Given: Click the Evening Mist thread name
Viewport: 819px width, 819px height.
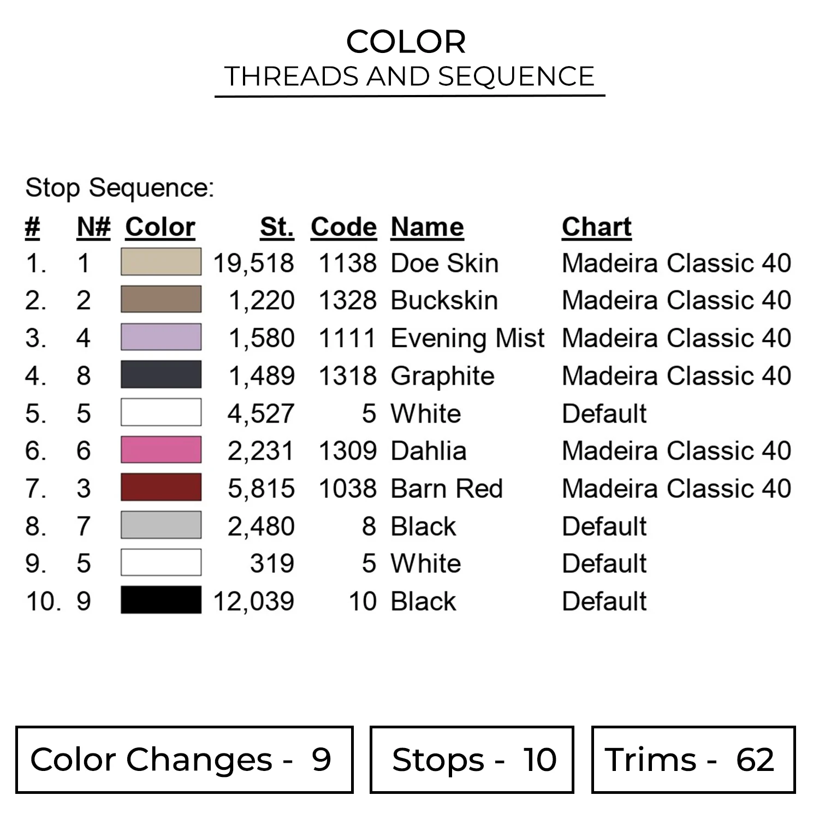Looking at the screenshot, I should pos(467,339).
